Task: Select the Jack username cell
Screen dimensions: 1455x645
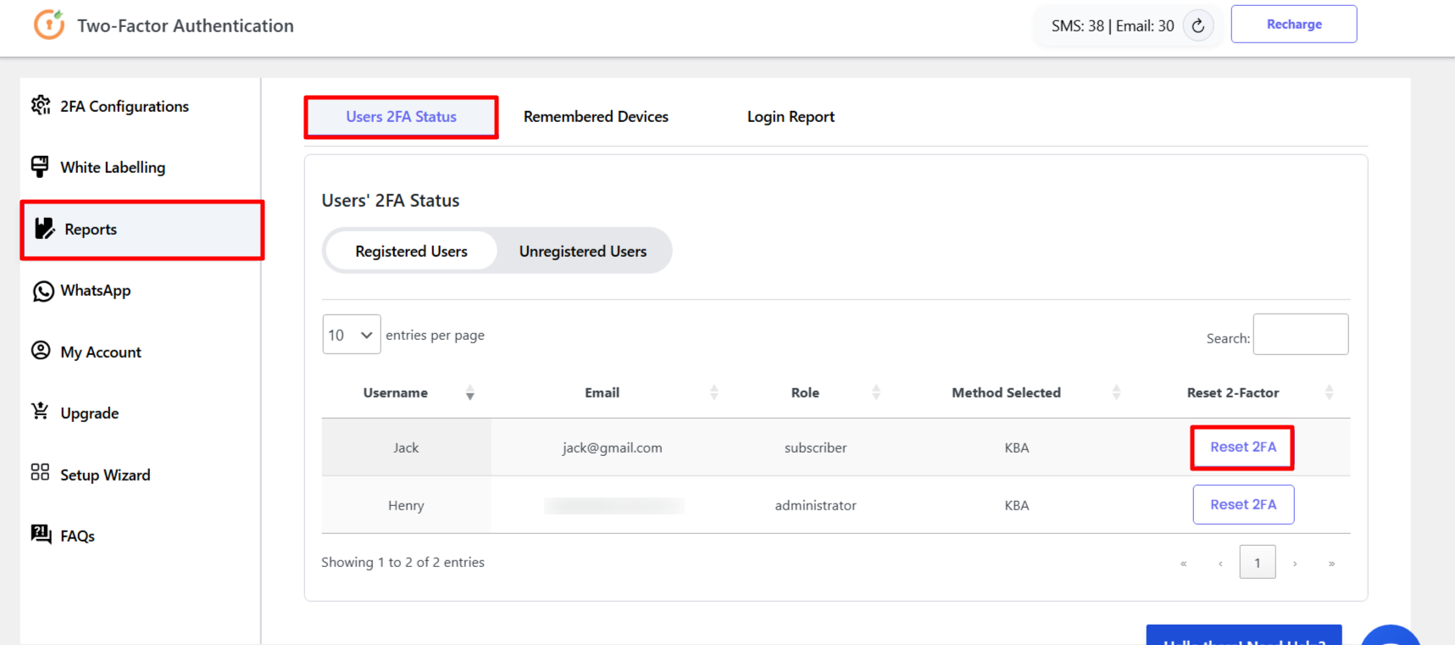Action: point(406,448)
